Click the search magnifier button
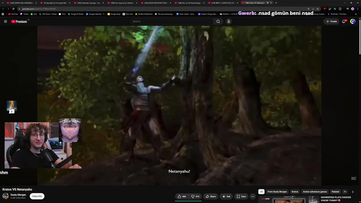This screenshot has width=361, height=203. tap(218, 21)
